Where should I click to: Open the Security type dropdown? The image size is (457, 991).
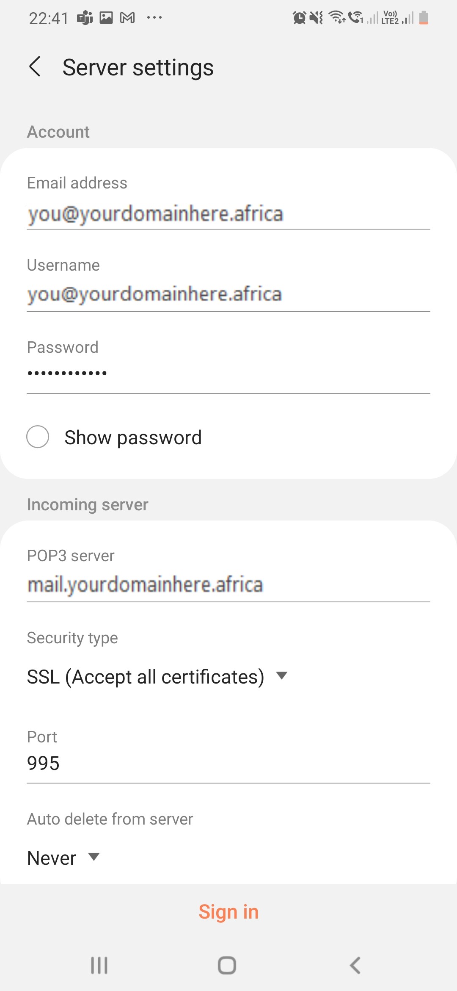(x=157, y=676)
